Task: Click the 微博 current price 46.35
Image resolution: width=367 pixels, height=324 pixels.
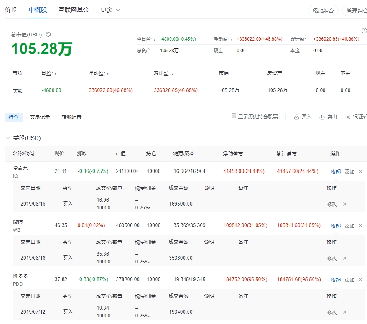Action: coord(61,225)
